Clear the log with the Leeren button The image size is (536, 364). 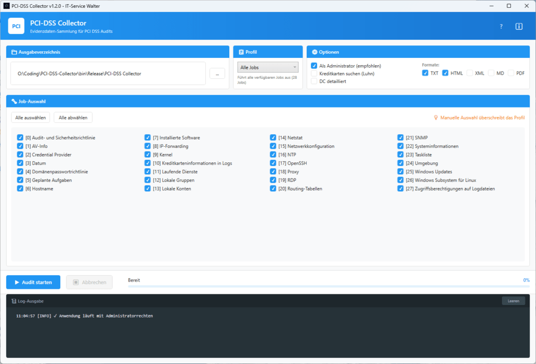(x=513, y=300)
